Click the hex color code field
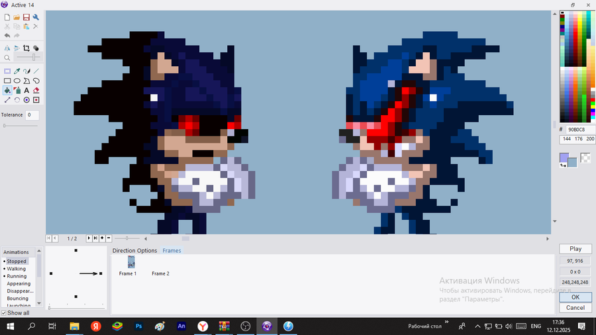596x335 pixels. click(580, 130)
